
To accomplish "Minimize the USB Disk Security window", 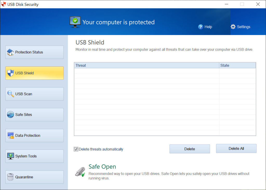I will tap(226, 4).
